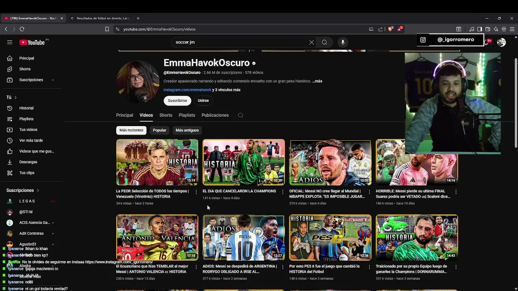Search within the channel using the magnifier
The image size is (518, 291).
click(240, 115)
